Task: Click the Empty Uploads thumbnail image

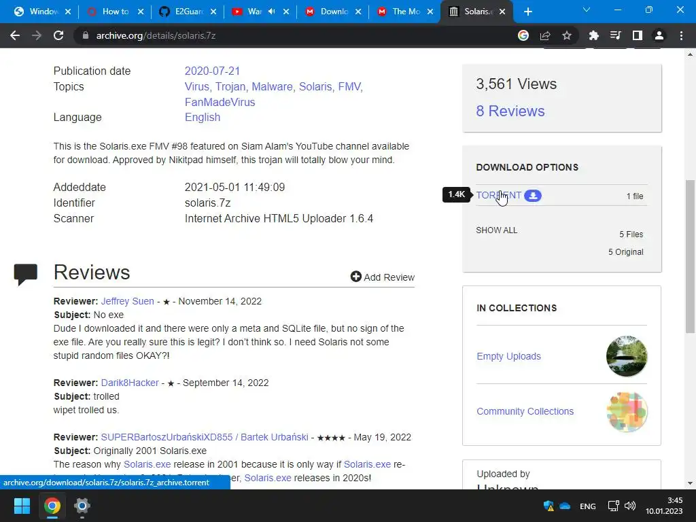Action: point(627,356)
